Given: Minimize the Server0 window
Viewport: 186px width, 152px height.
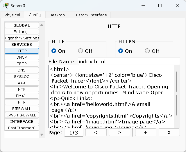Looking at the screenshot, I should click(143, 6).
